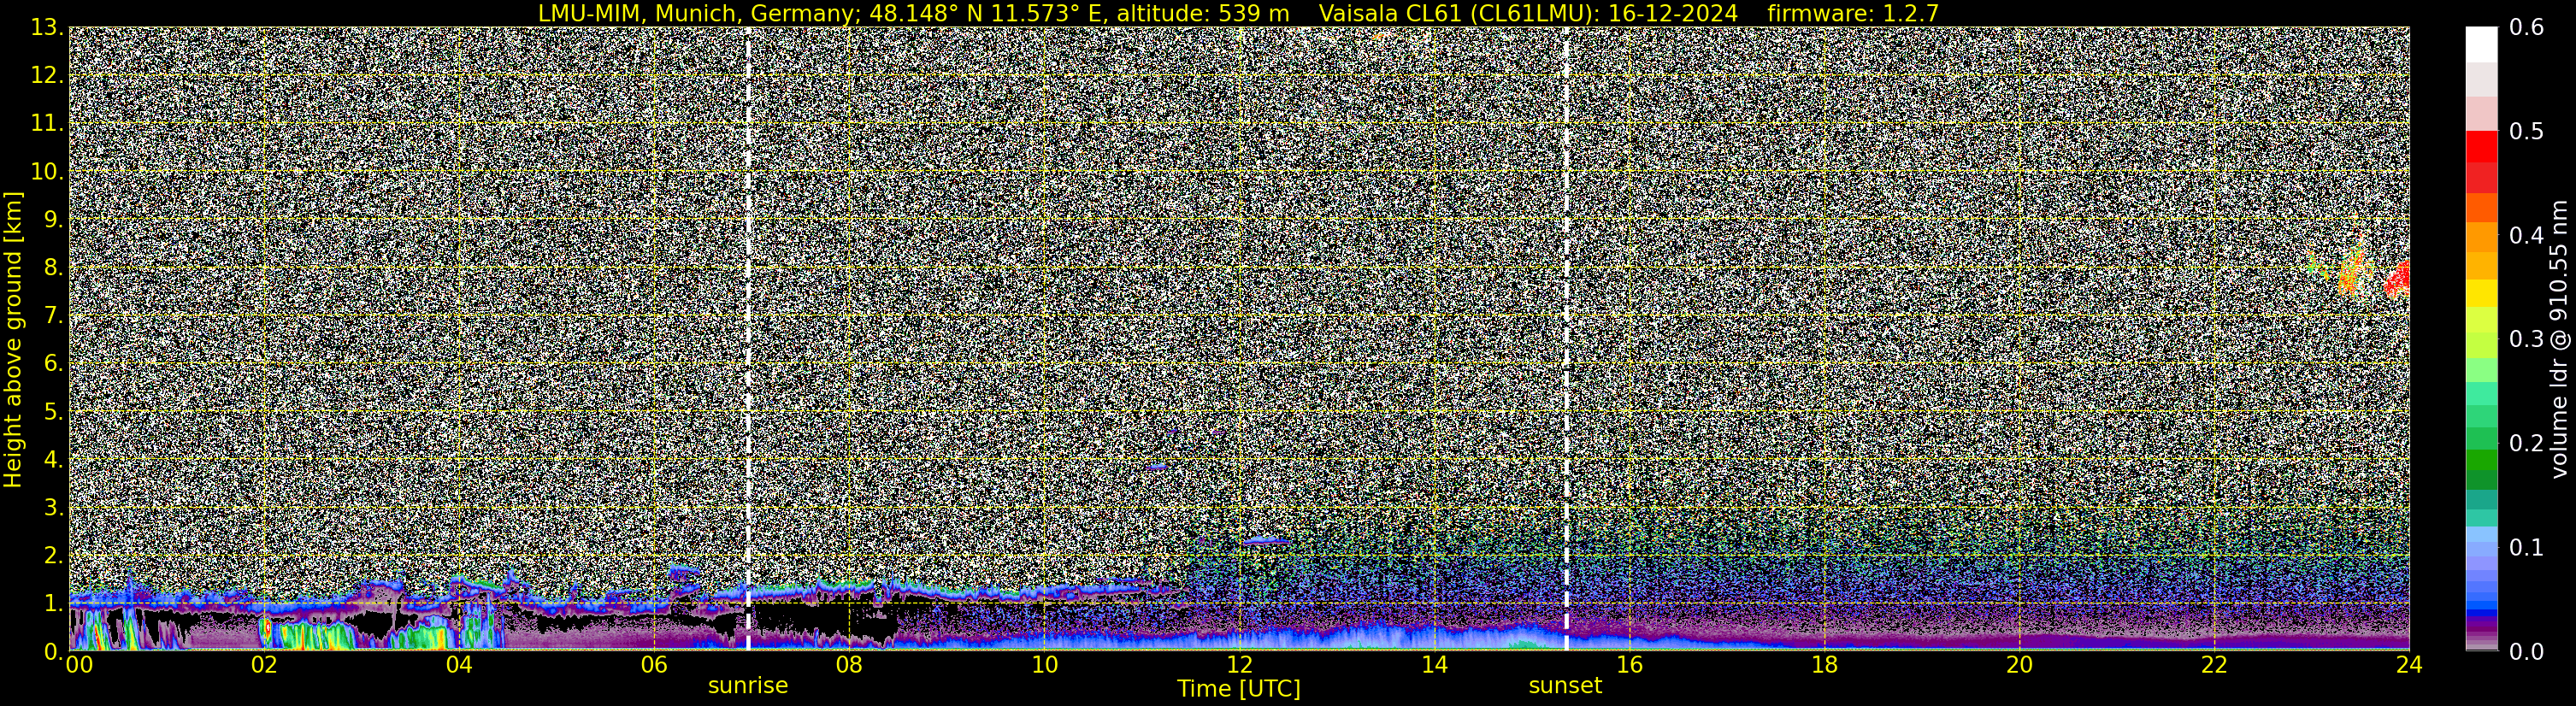Click the "14" tick on the time axis
This screenshot has height=706, width=2576.
[1434, 666]
